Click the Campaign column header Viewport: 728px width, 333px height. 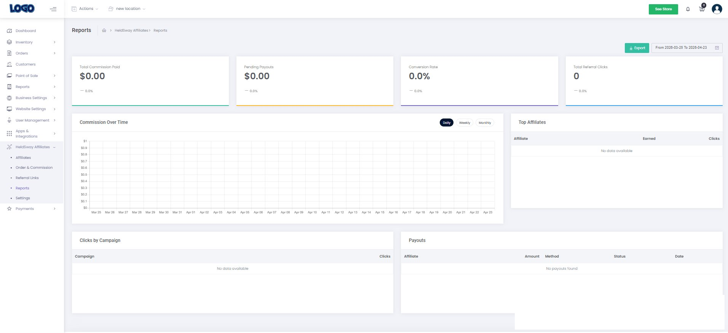(x=85, y=256)
